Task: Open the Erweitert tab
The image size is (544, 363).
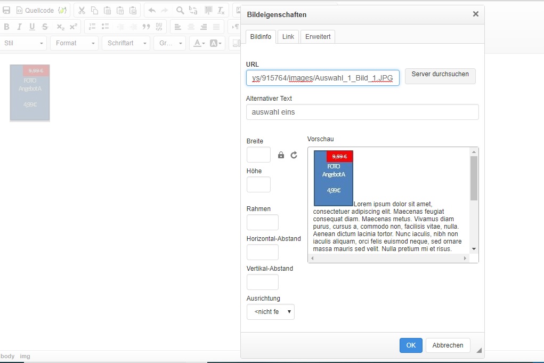Action: click(318, 36)
